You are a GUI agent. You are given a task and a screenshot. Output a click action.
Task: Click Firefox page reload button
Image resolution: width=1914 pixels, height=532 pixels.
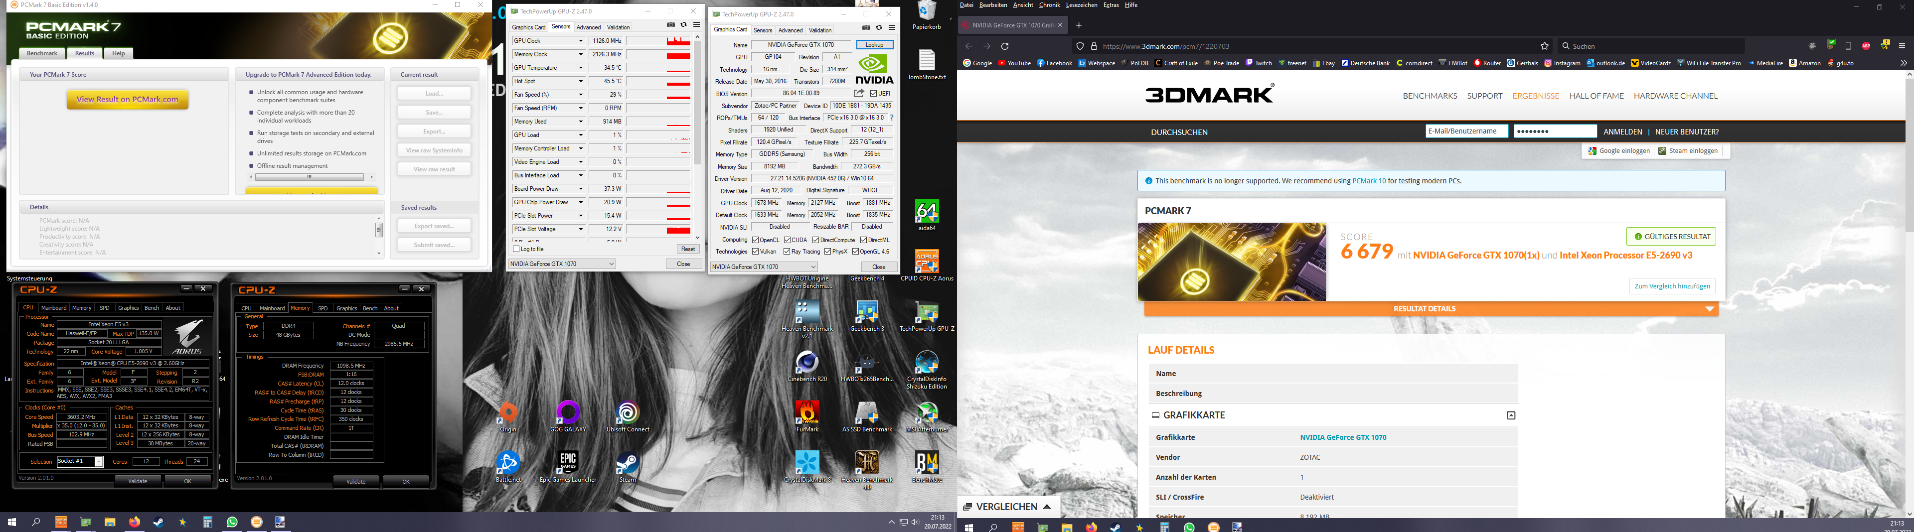point(1004,46)
